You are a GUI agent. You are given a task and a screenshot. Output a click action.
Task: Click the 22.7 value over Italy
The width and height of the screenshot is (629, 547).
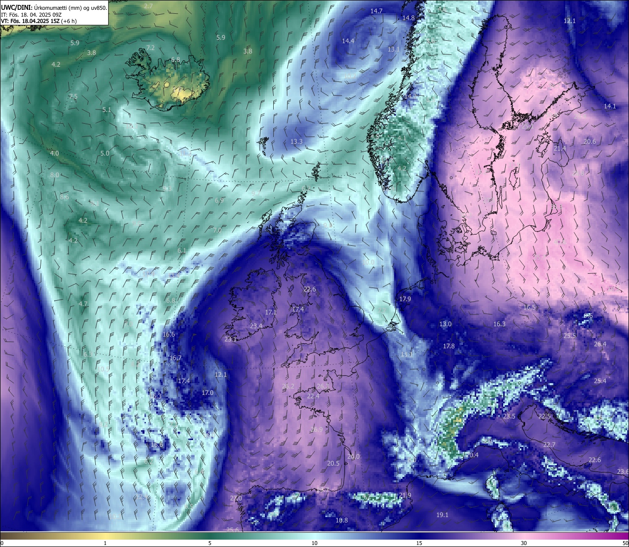click(549, 444)
